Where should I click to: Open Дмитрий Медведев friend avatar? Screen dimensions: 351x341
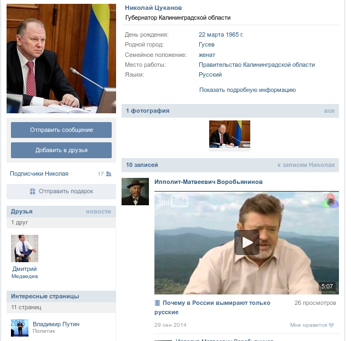(25, 248)
